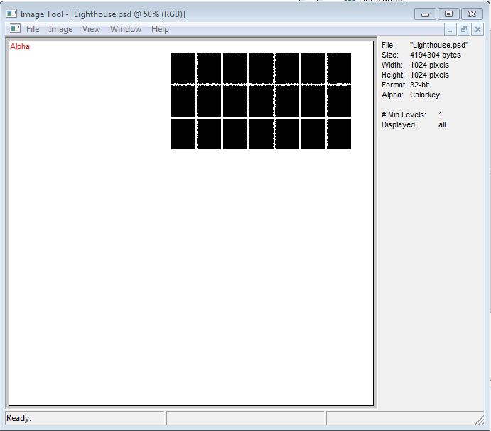This screenshot has width=491, height=431.
Task: Open the View menu
Action: (91, 29)
